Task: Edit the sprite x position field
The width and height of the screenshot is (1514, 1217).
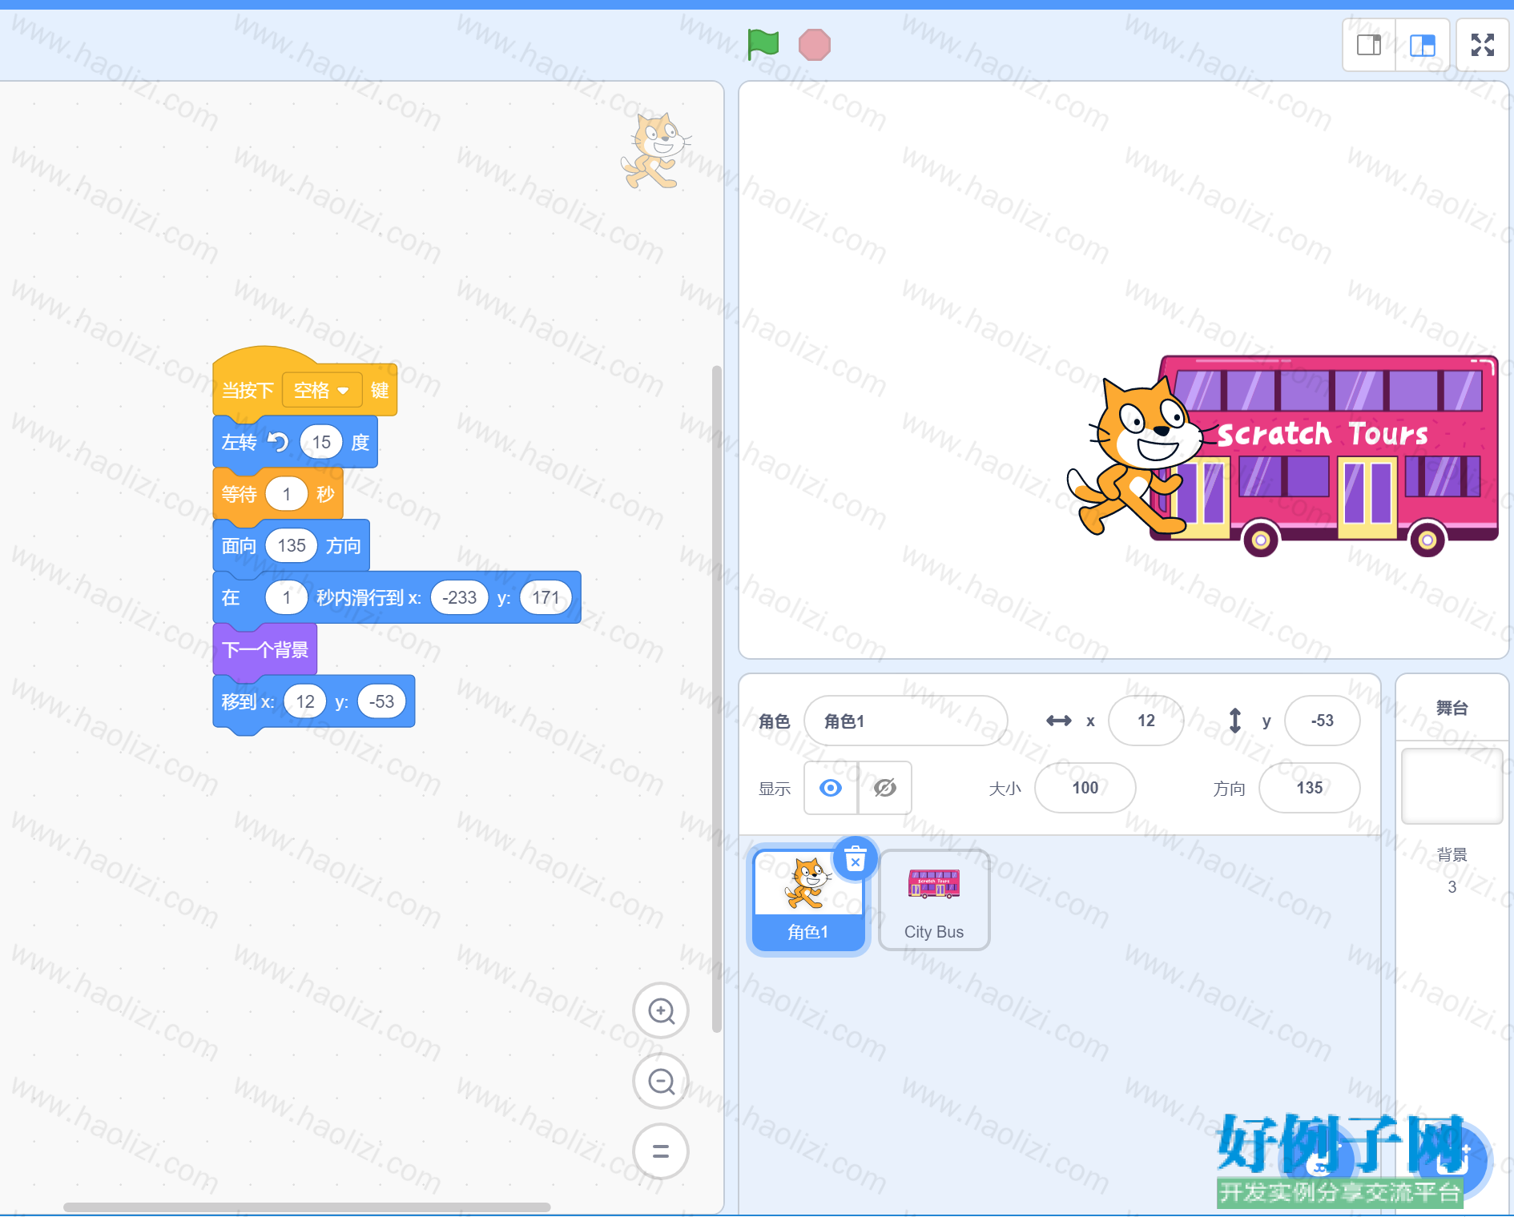Action: click(x=1146, y=721)
